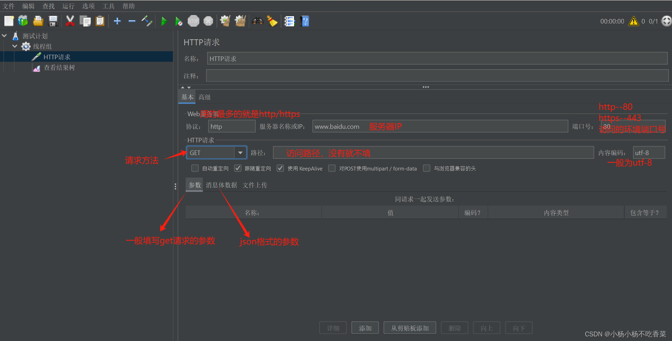The width and height of the screenshot is (672, 341).
Task: Select 查看结果树 in the tree
Action: (59, 68)
